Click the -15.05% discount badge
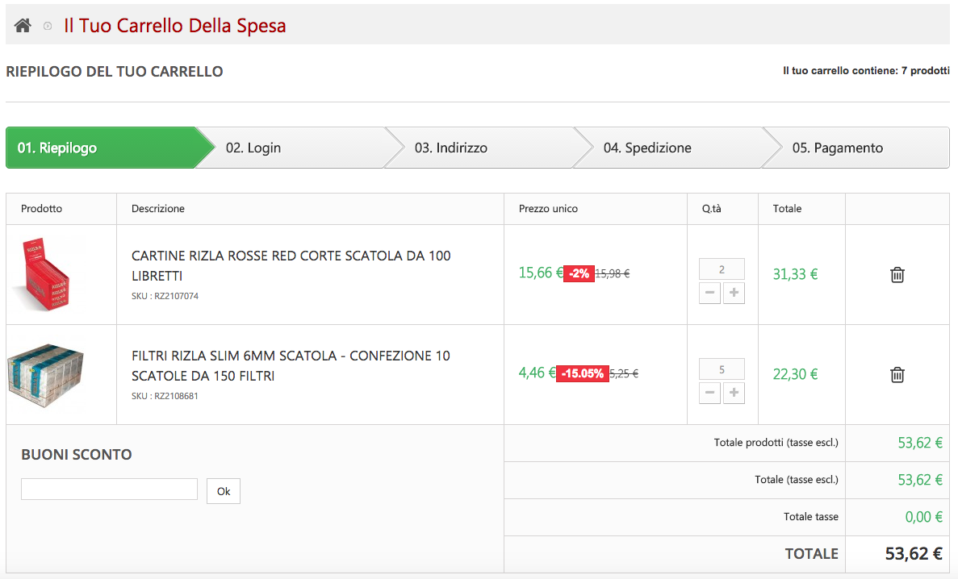958x579 pixels. 582,373
